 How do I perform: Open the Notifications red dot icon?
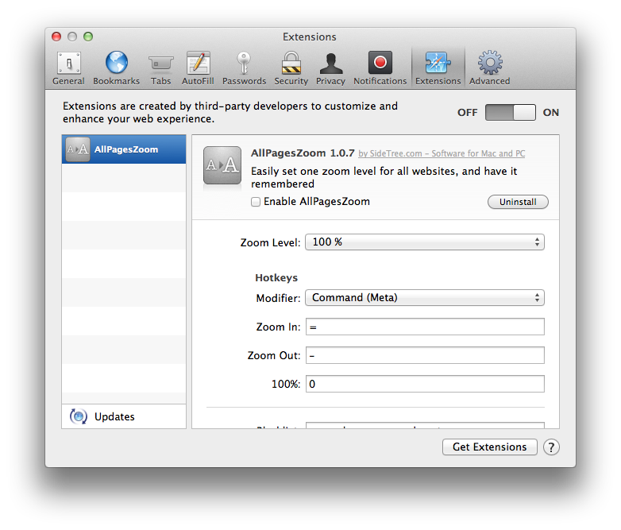point(380,62)
